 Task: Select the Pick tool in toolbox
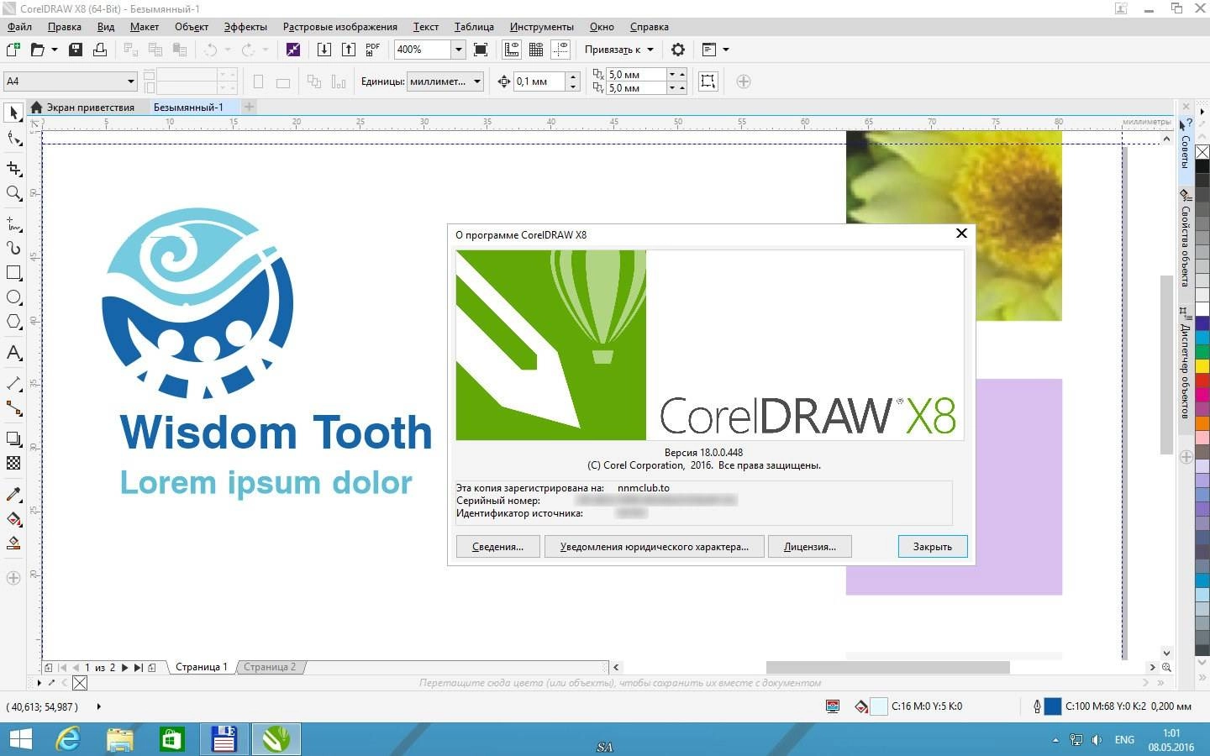pos(13,113)
